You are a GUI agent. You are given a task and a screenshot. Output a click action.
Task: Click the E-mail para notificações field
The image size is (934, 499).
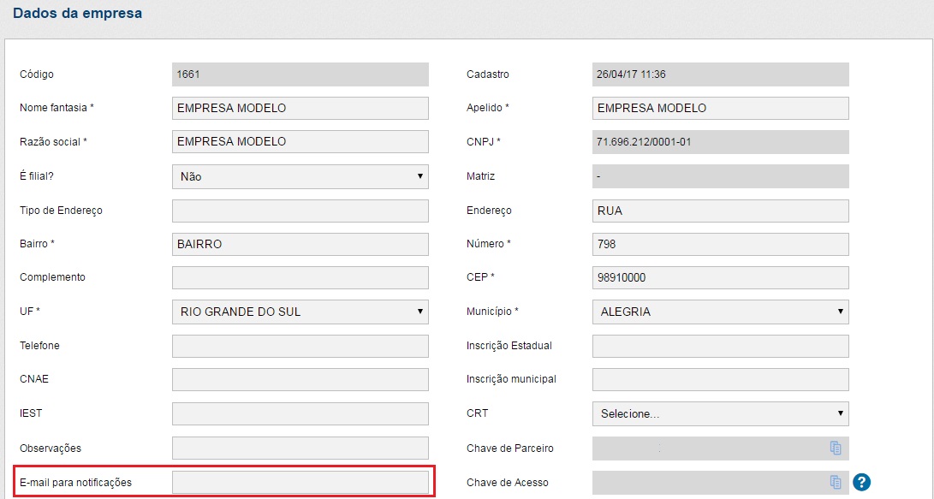(300, 482)
